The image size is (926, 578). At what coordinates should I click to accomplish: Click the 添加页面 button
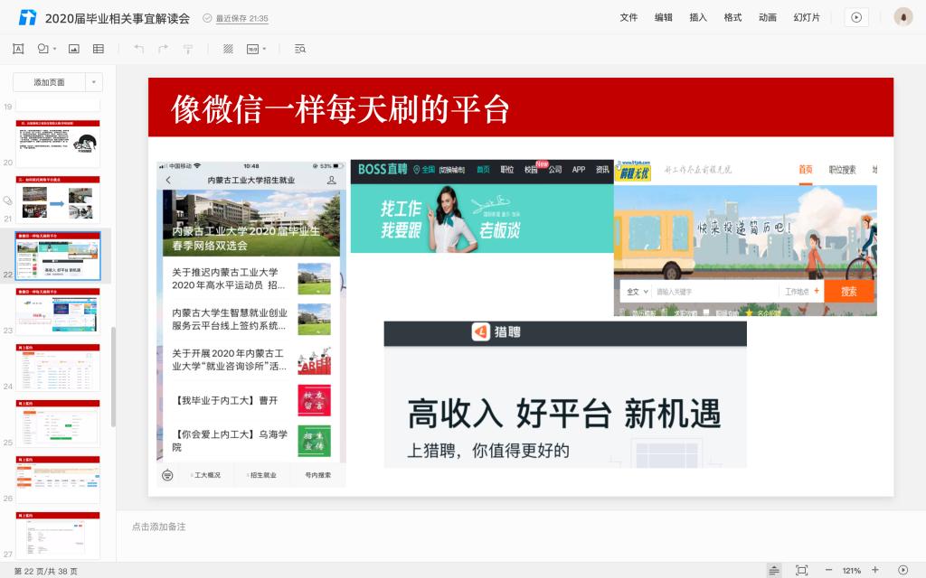click(50, 82)
